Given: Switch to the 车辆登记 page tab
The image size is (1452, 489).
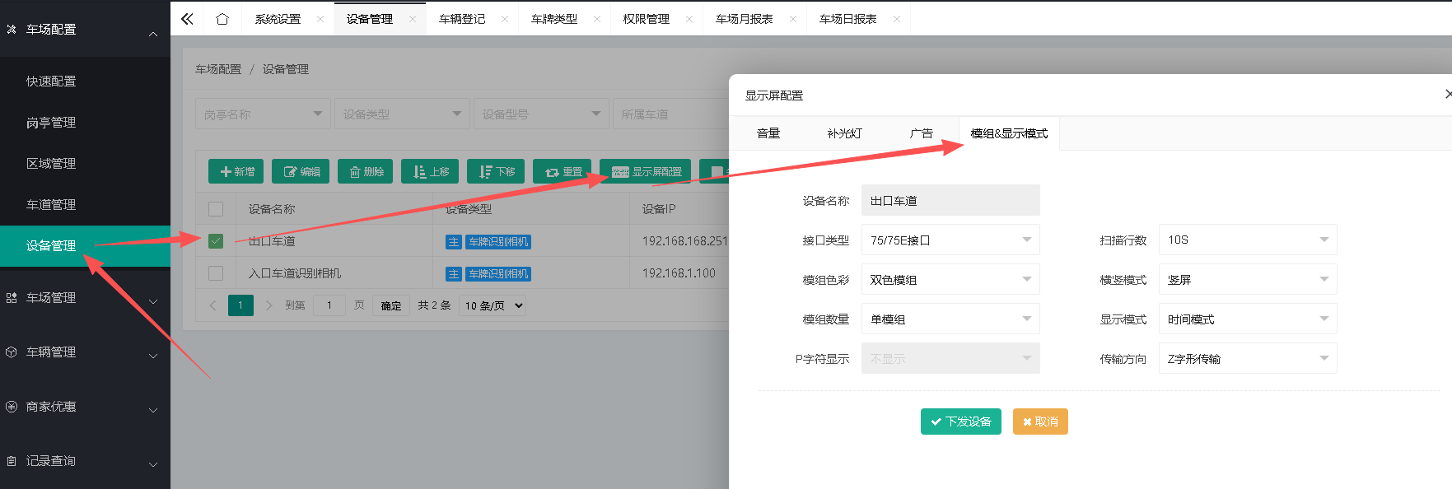Looking at the screenshot, I should tap(462, 19).
